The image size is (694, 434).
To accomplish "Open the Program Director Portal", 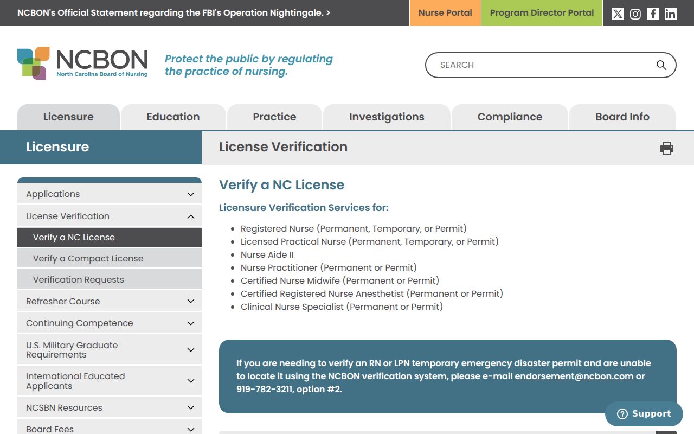I will [x=542, y=13].
